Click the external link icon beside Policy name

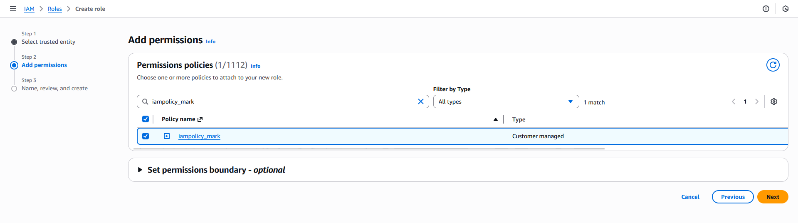(200, 119)
